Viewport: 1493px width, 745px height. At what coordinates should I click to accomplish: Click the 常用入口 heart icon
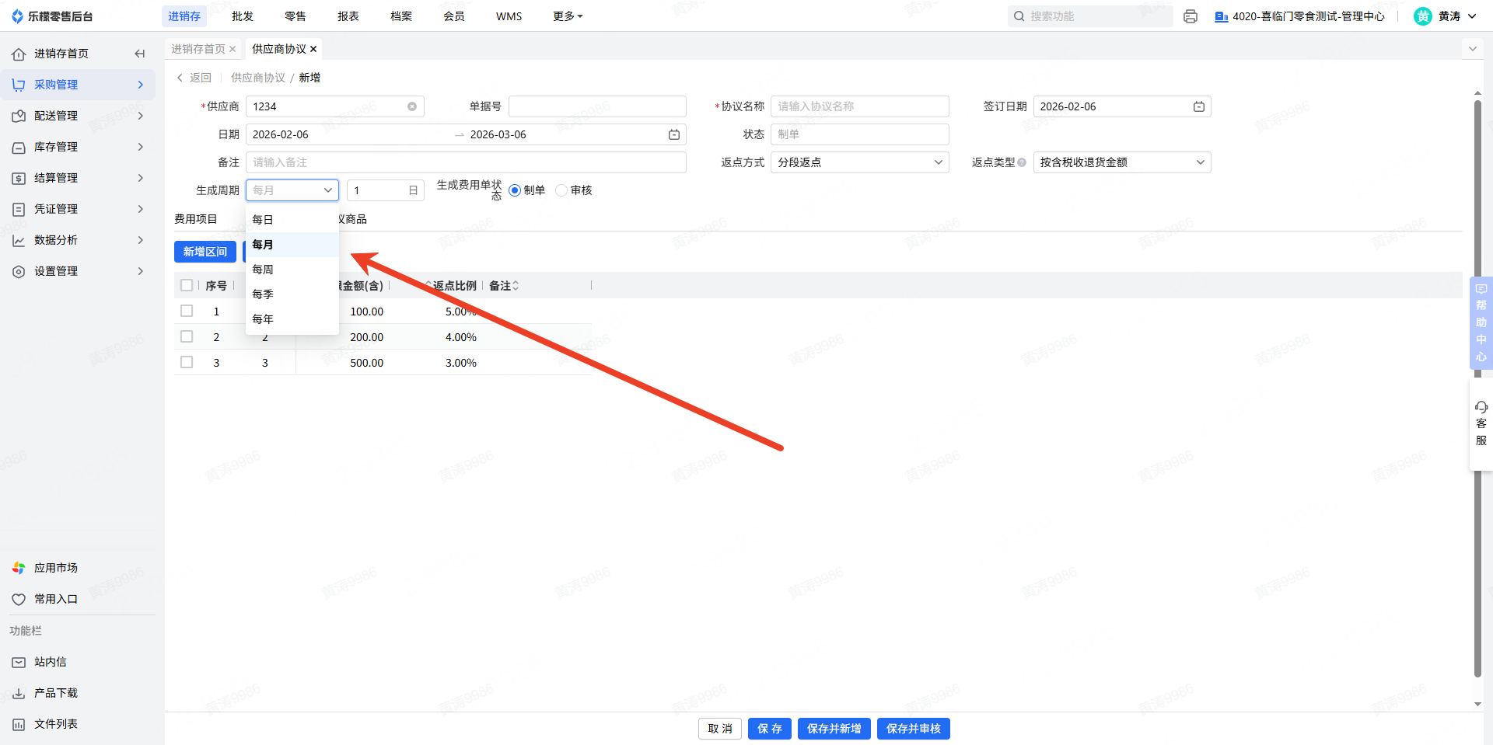(x=19, y=599)
